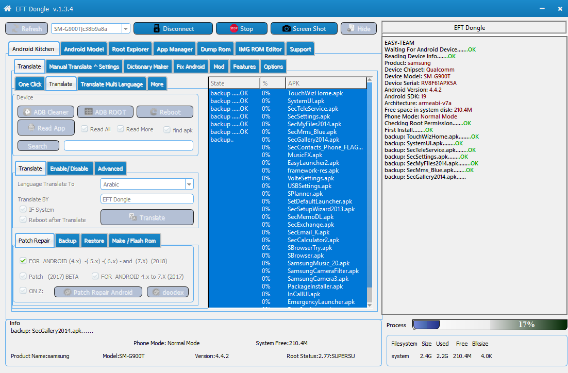Click the Process progress bar
Viewport: 568px width, 373px height.
pos(490,325)
